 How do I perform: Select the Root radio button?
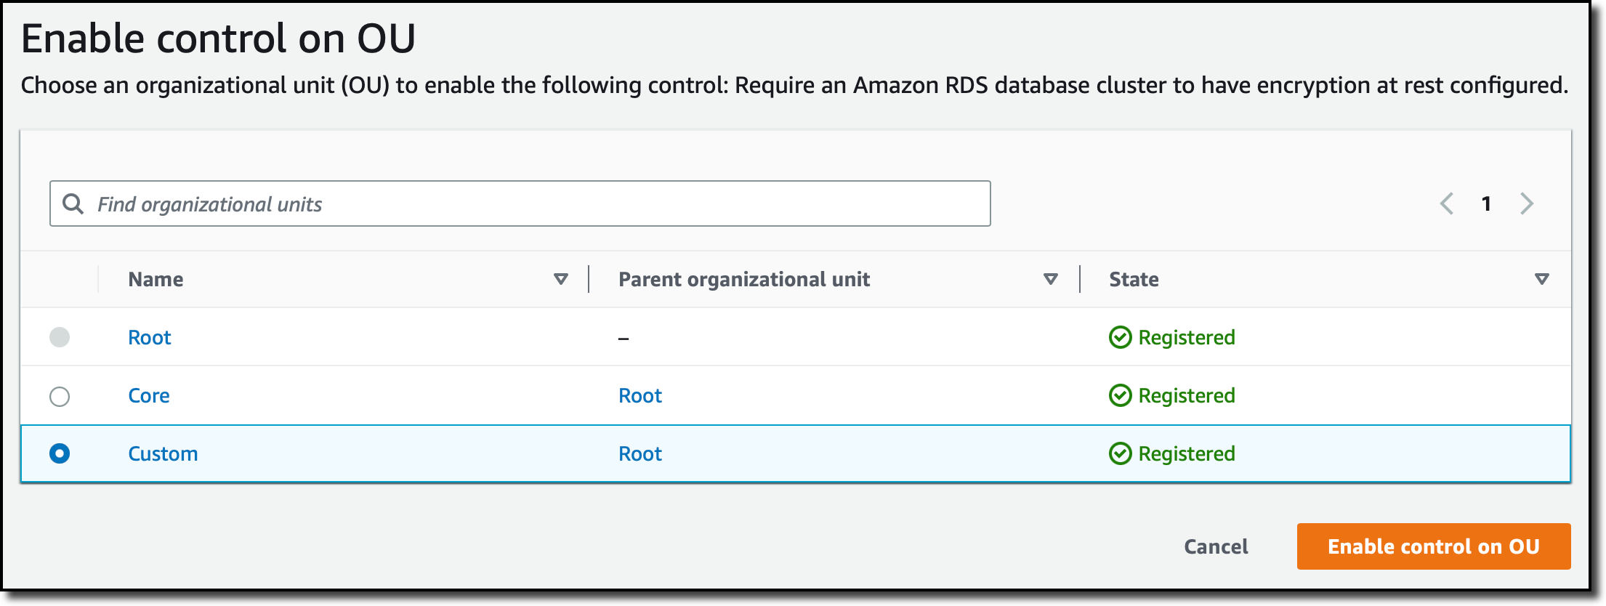tap(60, 337)
